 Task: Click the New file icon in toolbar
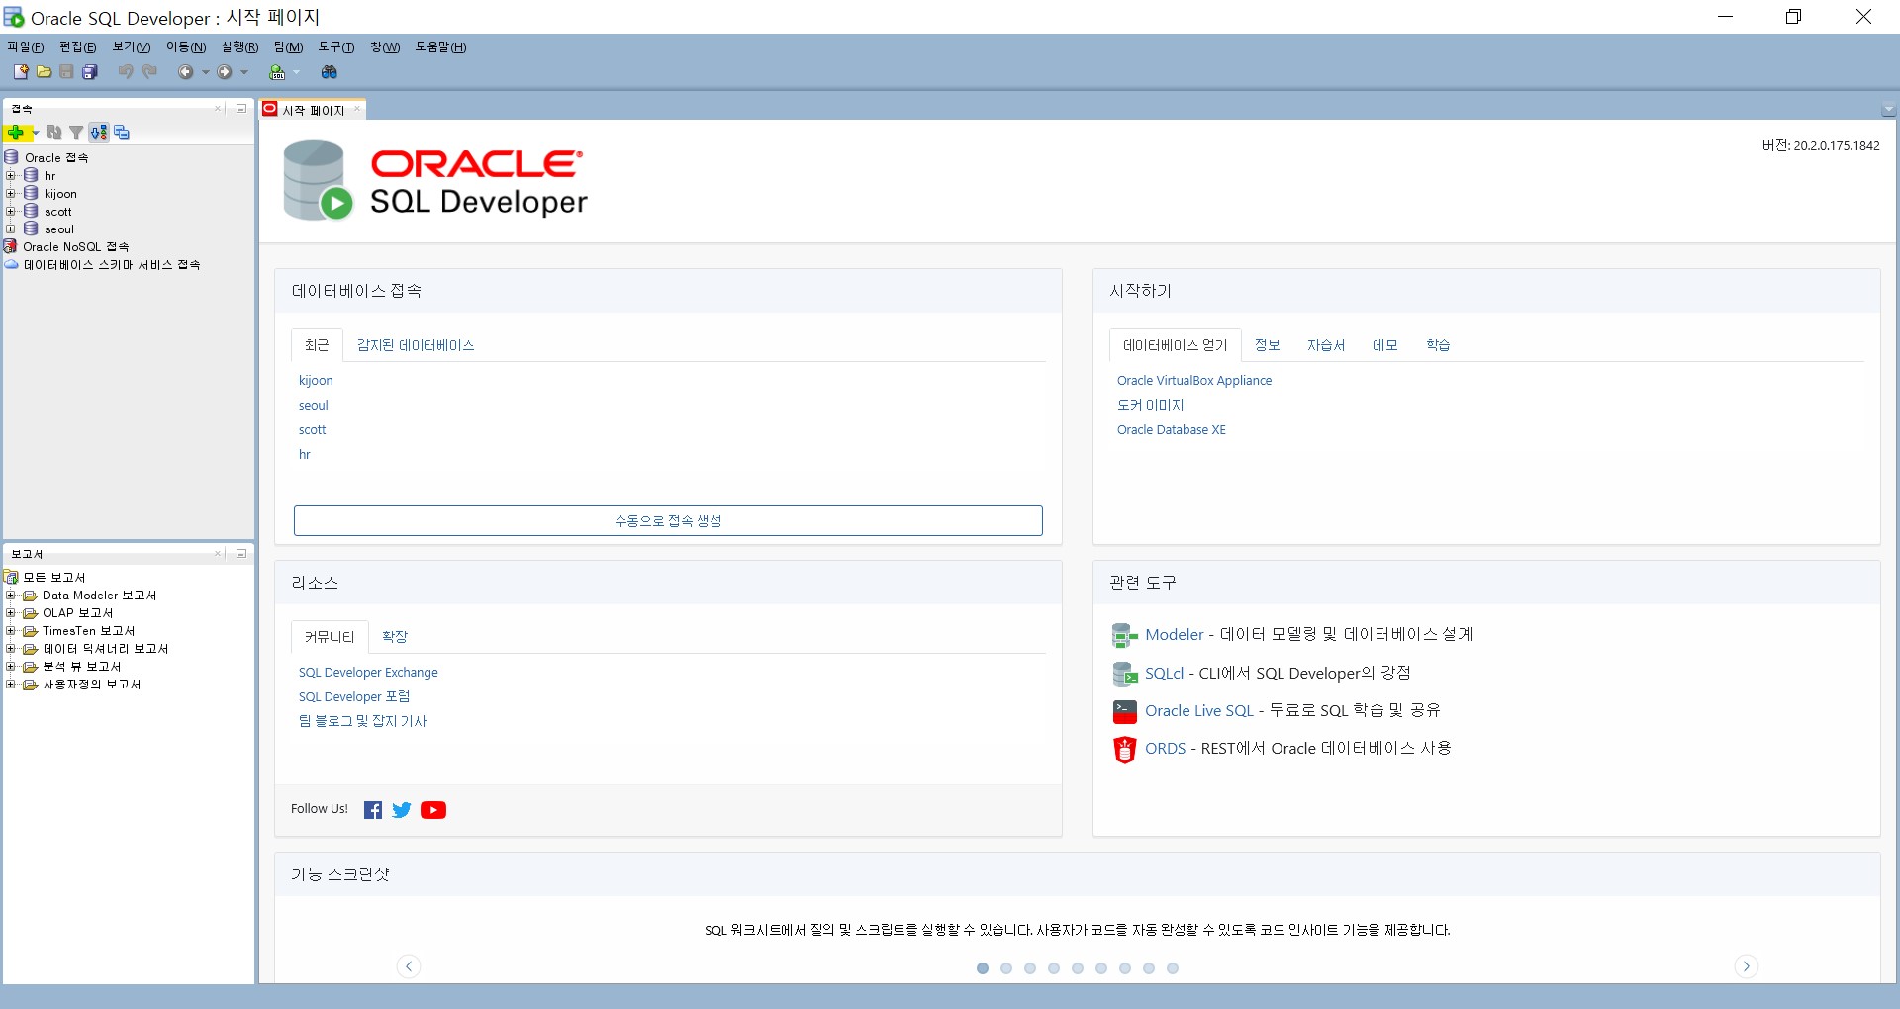pyautogui.click(x=20, y=72)
